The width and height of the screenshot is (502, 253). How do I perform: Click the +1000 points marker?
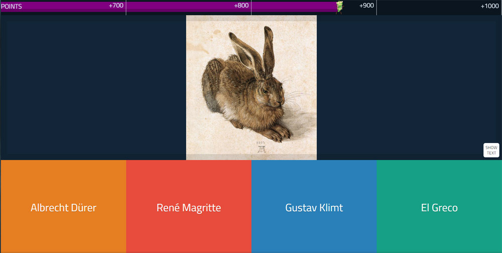(489, 6)
